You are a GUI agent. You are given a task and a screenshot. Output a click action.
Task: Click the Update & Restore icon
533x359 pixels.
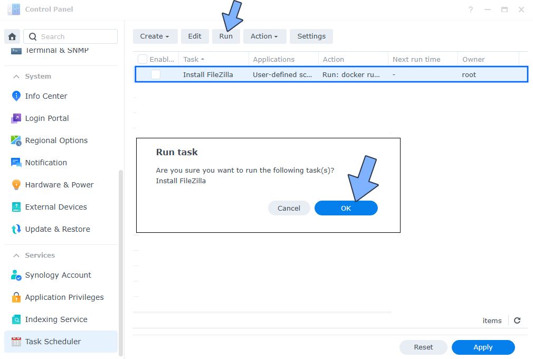click(x=16, y=229)
